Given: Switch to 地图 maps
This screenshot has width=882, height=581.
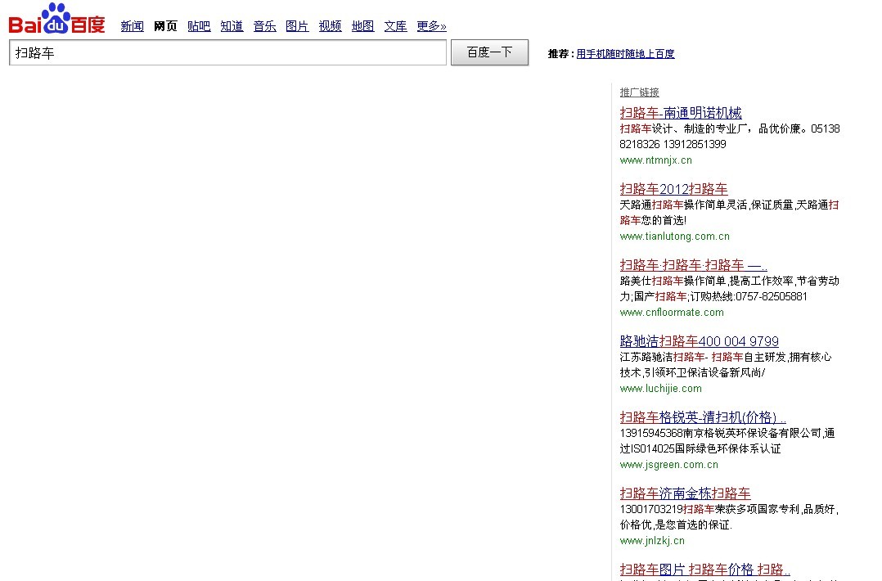Looking at the screenshot, I should (362, 26).
